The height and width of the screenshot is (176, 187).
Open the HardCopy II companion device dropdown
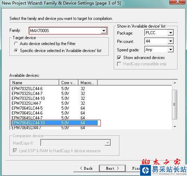point(76,143)
